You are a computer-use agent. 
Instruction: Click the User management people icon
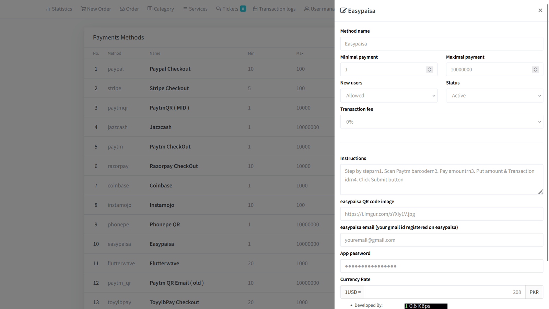307,9
